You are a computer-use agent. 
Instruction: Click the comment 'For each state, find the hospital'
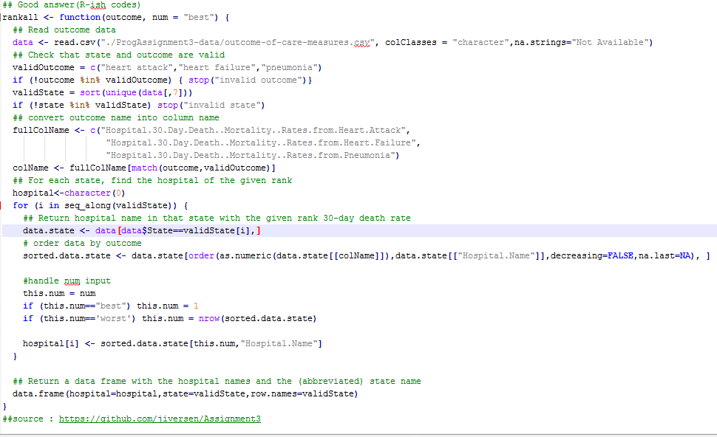pyautogui.click(x=152, y=180)
